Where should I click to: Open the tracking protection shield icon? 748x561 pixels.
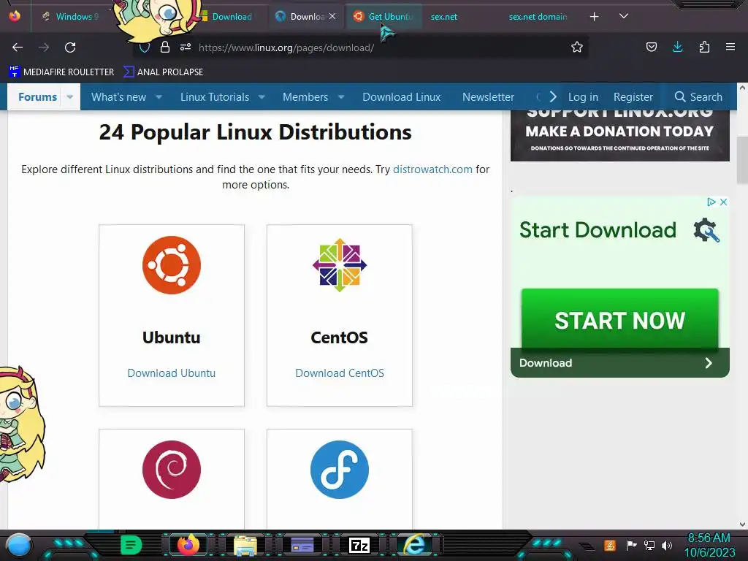pyautogui.click(x=145, y=47)
